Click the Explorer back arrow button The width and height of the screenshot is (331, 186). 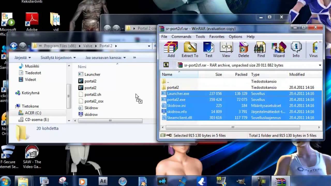coord(14,46)
